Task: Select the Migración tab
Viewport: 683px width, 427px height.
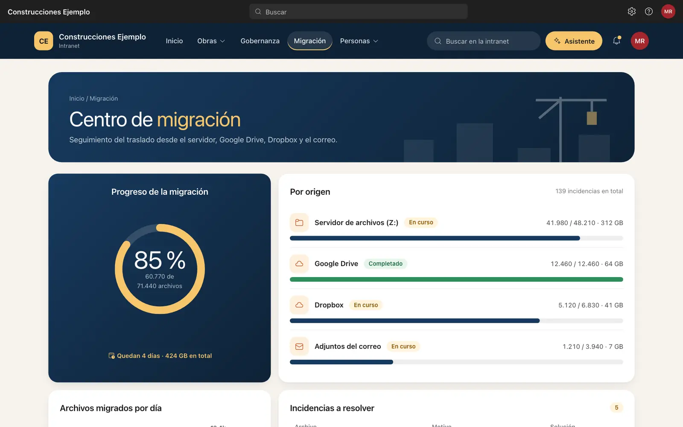Action: [x=310, y=41]
